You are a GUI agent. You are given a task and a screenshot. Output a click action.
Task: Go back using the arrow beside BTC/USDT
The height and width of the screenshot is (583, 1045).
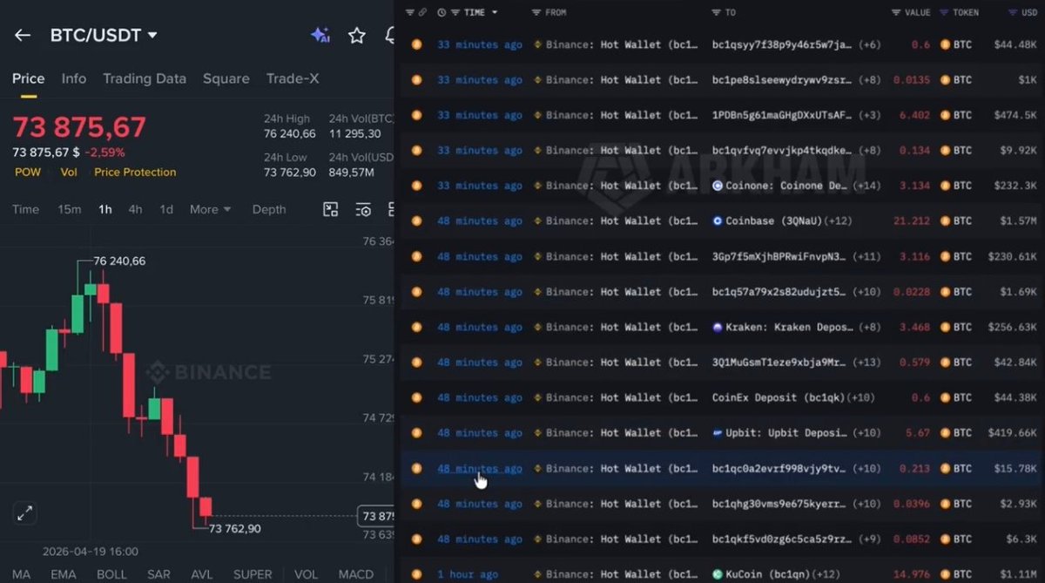point(23,35)
